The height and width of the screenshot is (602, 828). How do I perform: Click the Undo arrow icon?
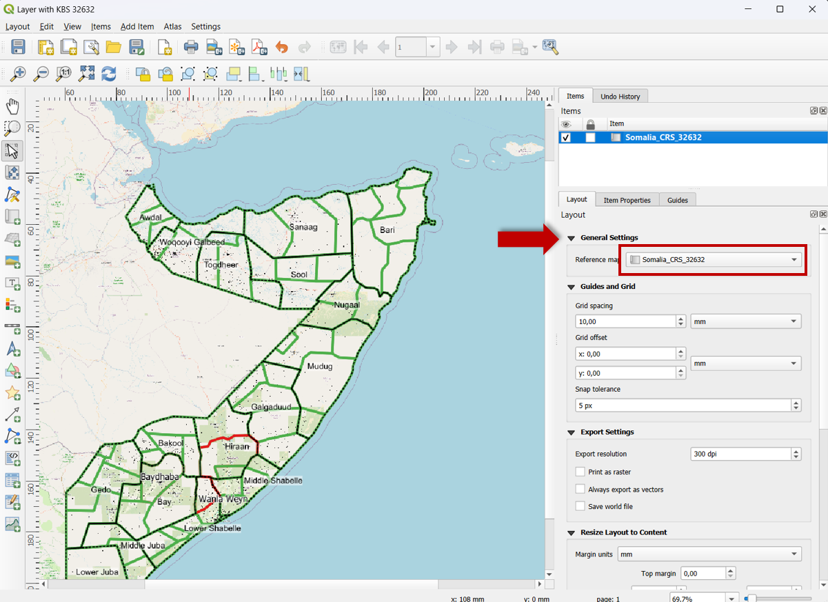point(281,48)
